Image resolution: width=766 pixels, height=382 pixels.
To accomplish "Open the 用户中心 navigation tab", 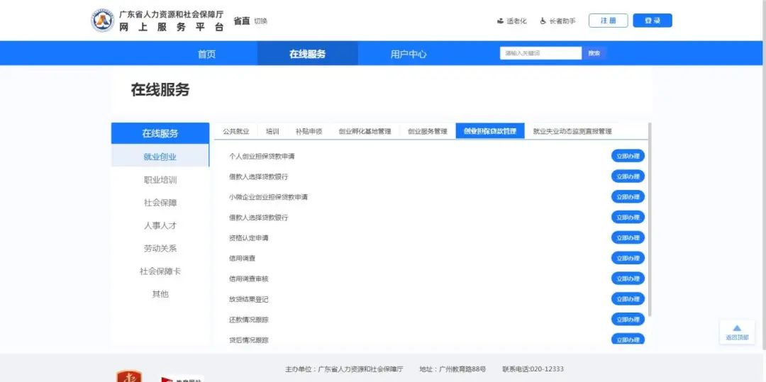I will click(x=409, y=54).
